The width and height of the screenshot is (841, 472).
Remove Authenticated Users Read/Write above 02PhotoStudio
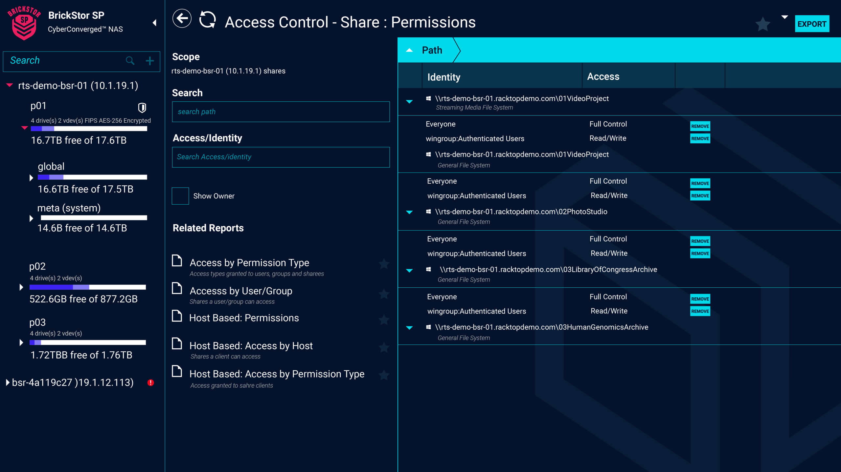(700, 196)
